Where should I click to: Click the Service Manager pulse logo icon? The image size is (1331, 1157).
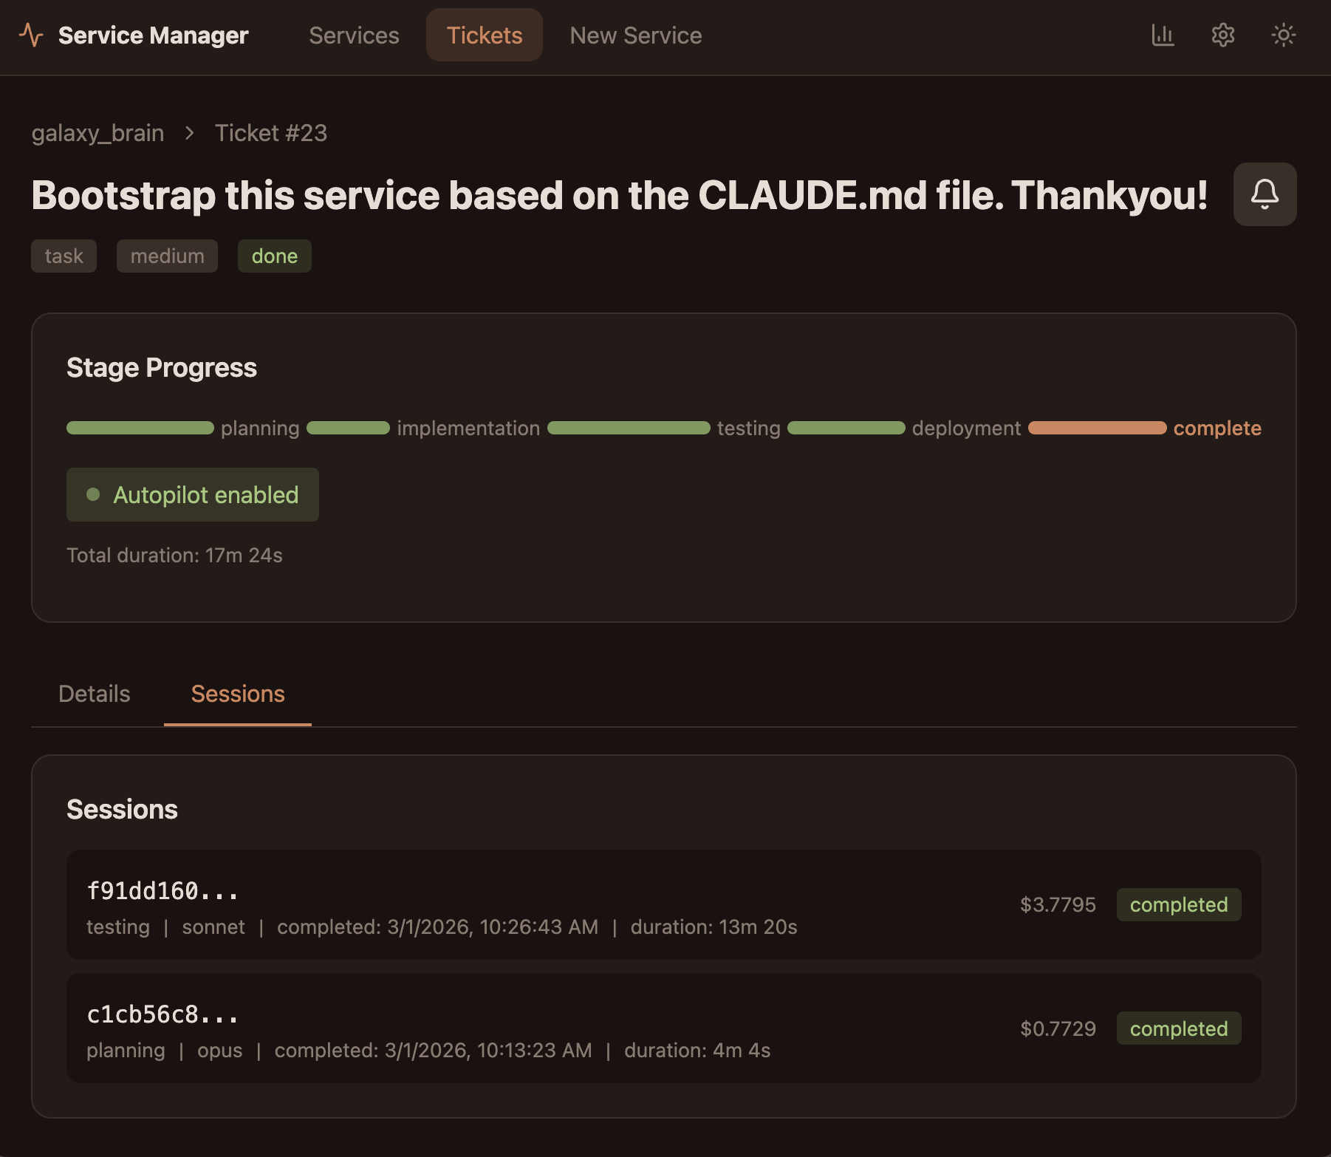pyautogui.click(x=31, y=35)
